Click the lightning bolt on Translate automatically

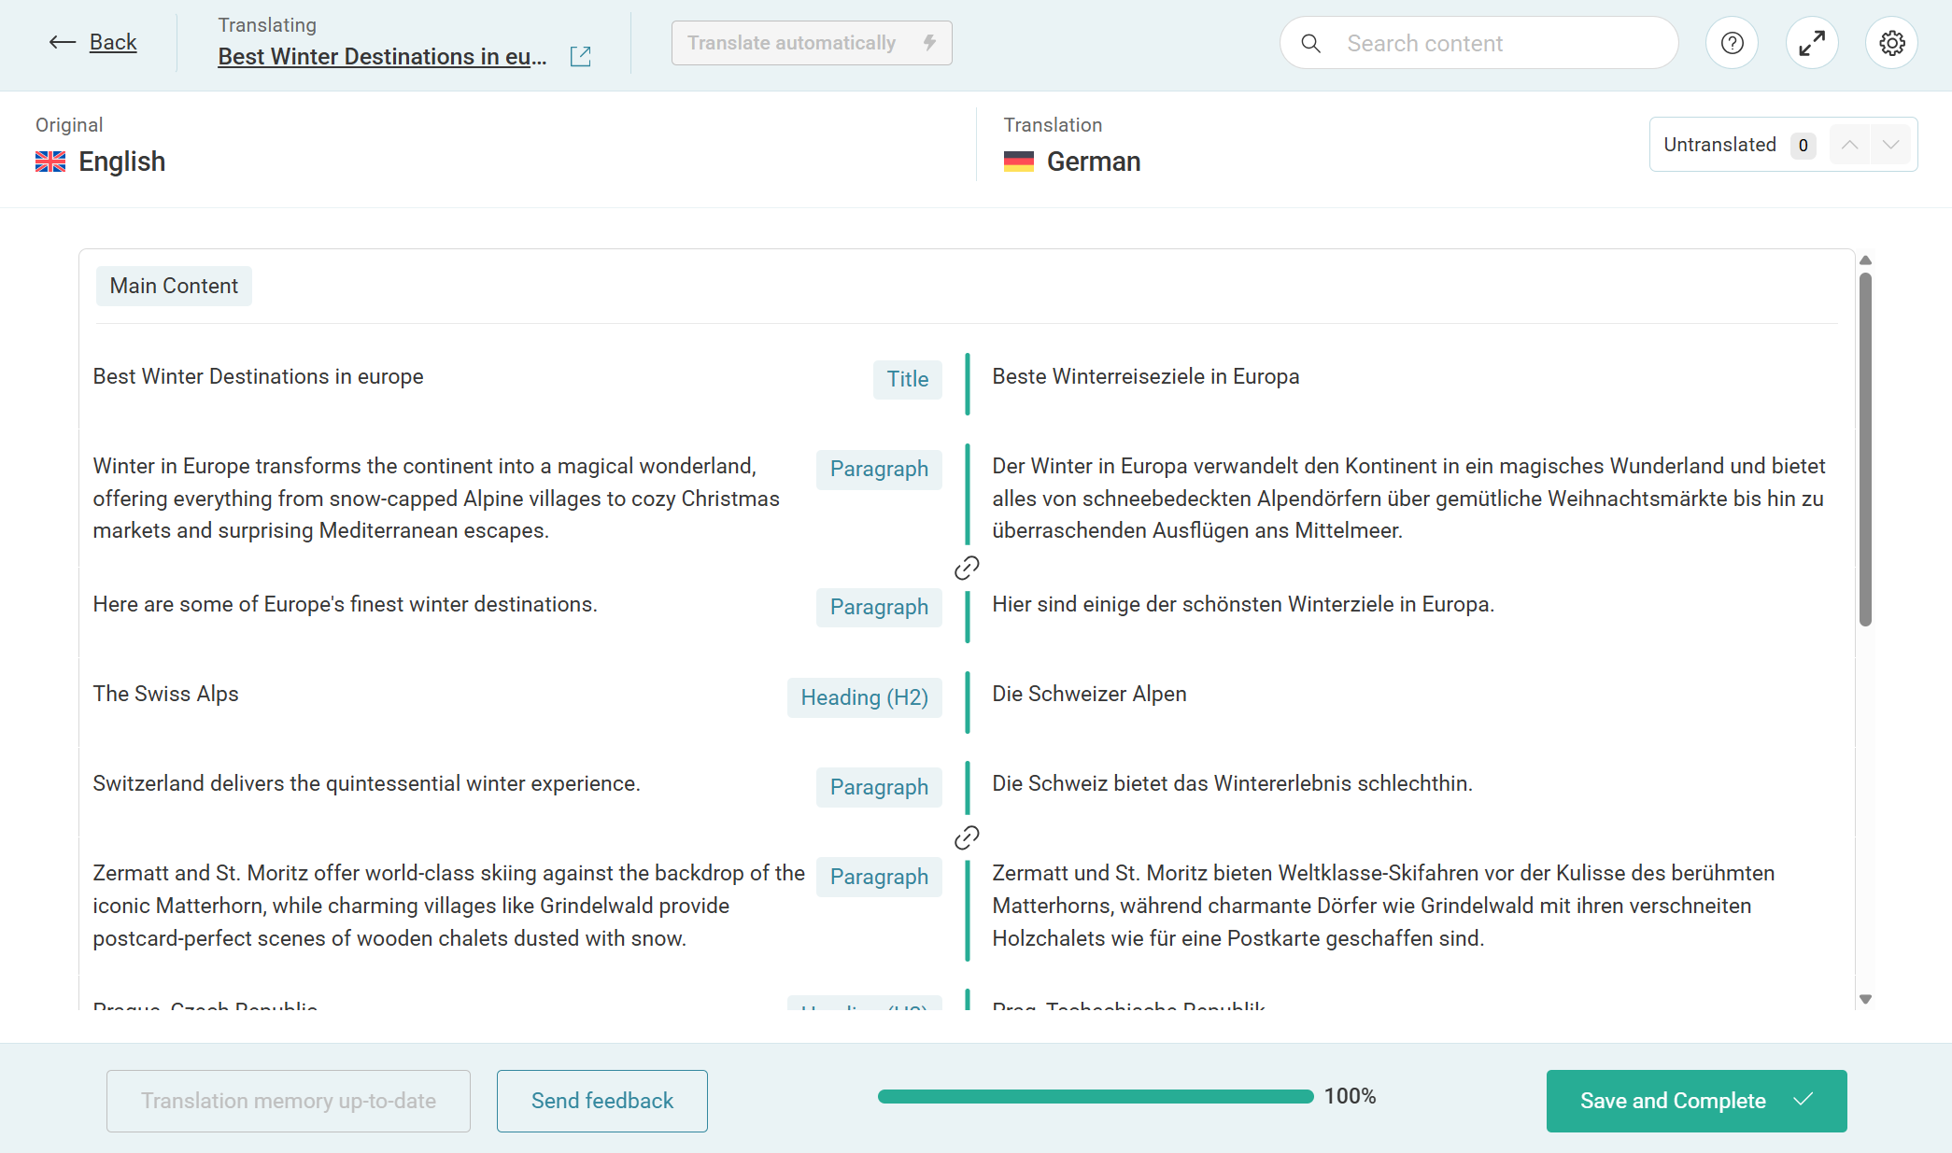[x=929, y=42]
